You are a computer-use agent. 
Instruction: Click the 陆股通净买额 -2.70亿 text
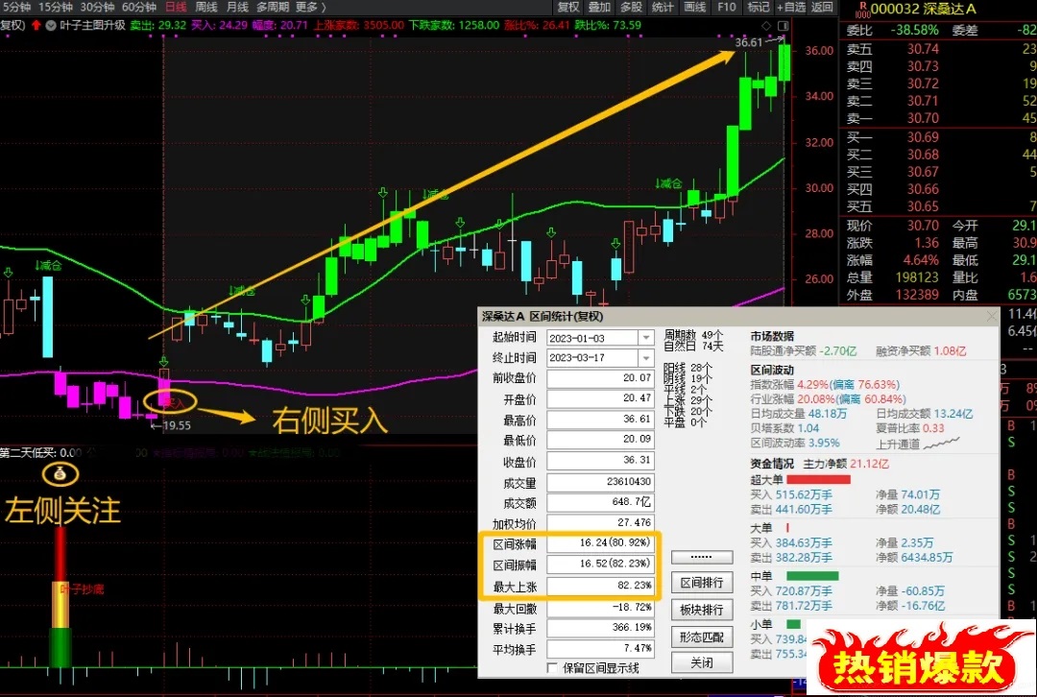[x=804, y=350]
